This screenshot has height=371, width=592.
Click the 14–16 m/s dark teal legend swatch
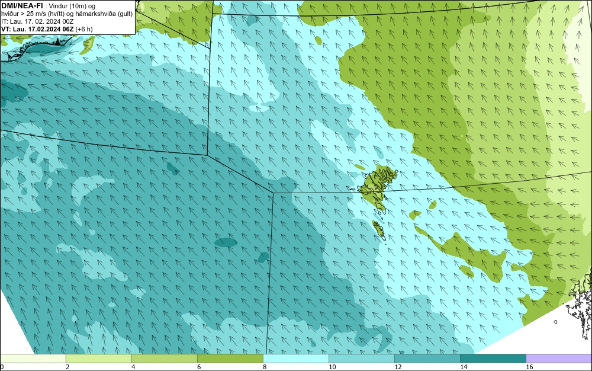pyautogui.click(x=493, y=359)
